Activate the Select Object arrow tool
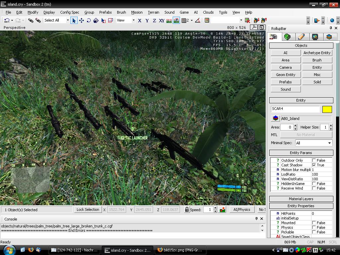Viewport: 340px width, 255px height. click(74, 20)
